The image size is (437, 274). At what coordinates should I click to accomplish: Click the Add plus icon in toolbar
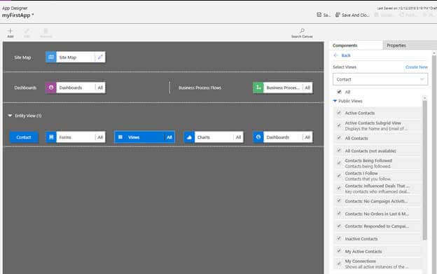pos(11,31)
